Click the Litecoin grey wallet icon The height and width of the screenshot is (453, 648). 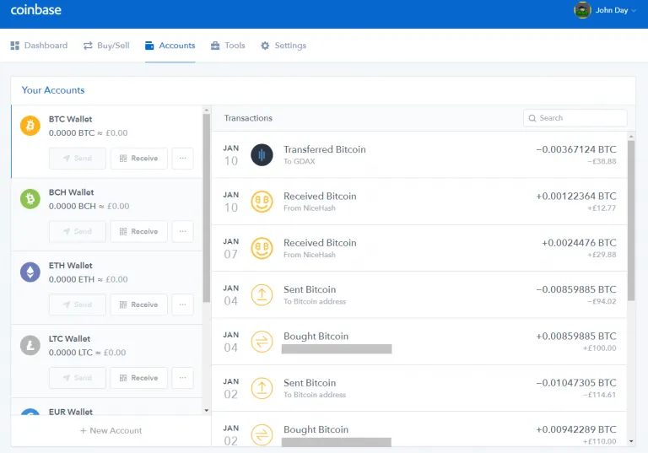pyautogui.click(x=30, y=345)
